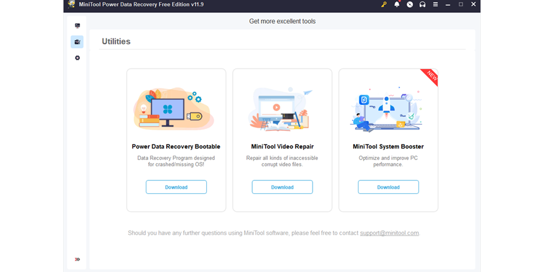This screenshot has width=544, height=272.
Task: Open the bootable media disc icon
Action: [409, 5]
